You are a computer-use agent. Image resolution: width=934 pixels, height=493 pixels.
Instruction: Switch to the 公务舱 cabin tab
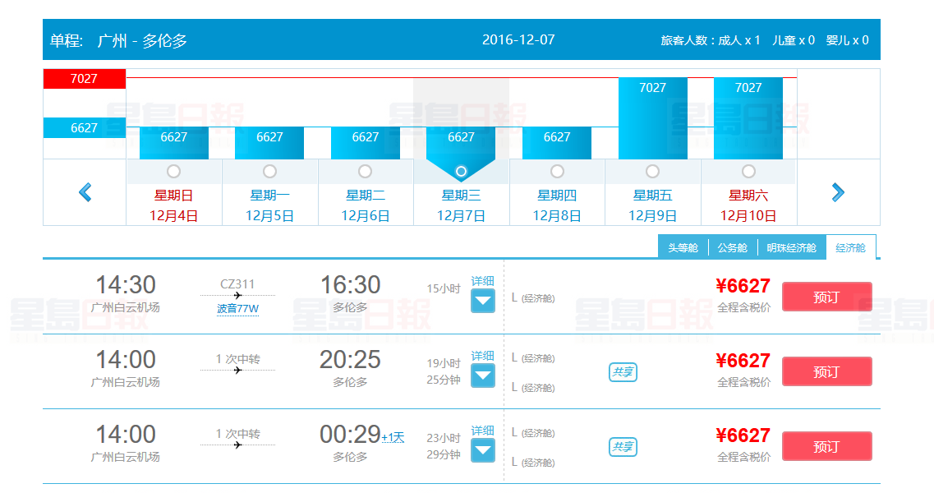732,247
